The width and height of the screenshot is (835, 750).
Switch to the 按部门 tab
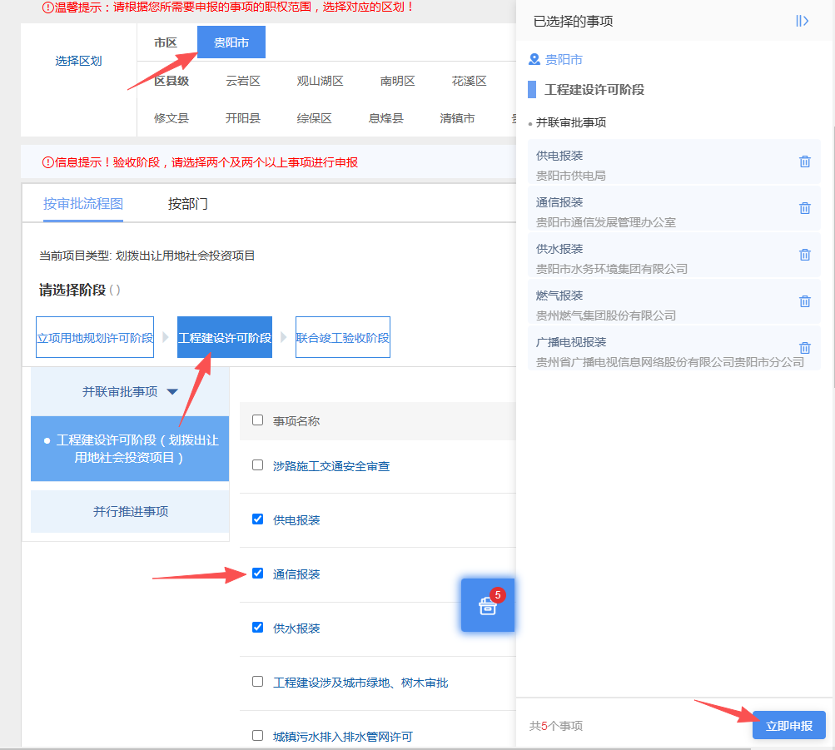(x=187, y=204)
